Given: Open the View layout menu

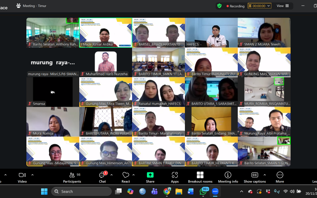Looking at the screenshot, I should point(283,6).
